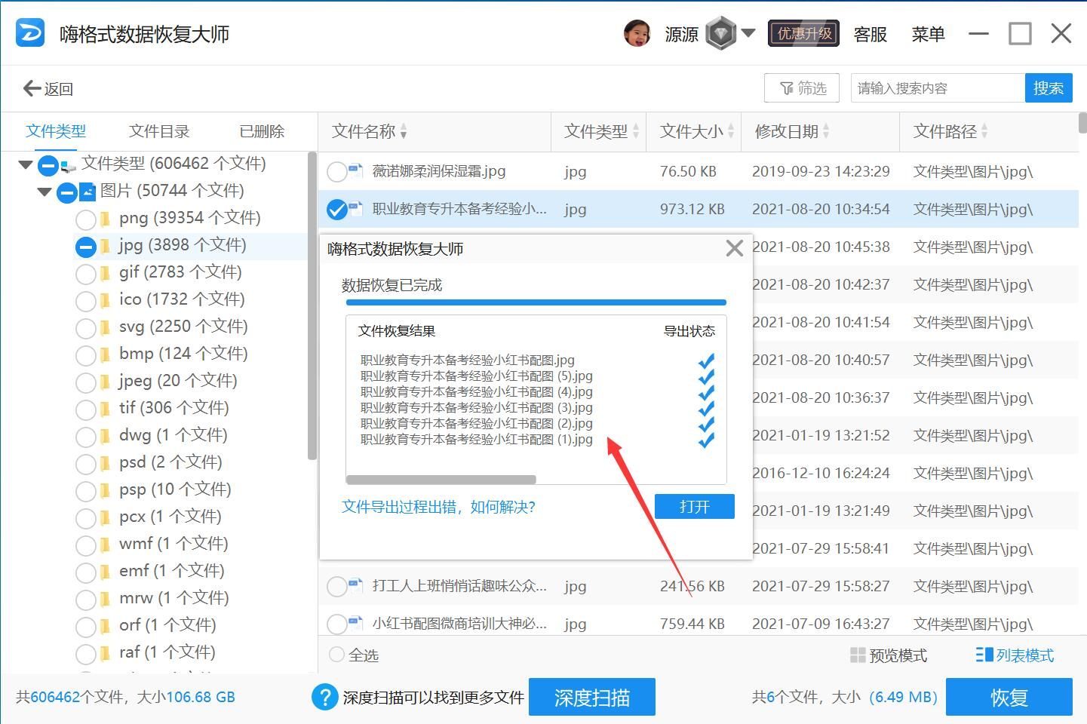Click the search content input field

[x=937, y=88]
